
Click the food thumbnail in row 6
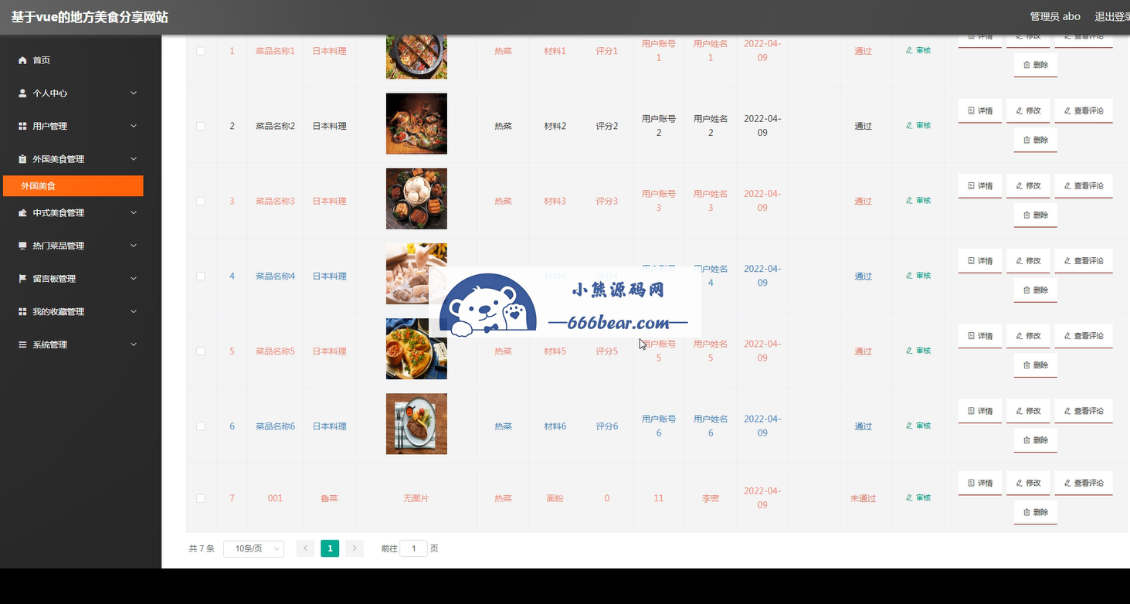point(416,424)
